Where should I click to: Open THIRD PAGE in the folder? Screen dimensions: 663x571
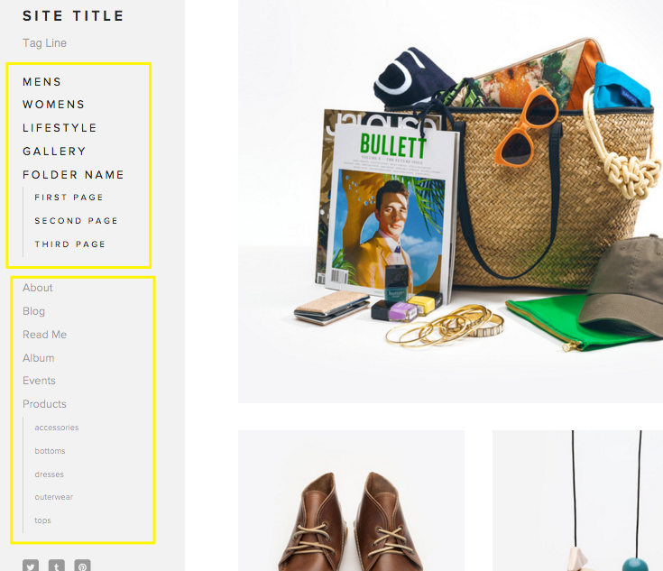point(69,244)
